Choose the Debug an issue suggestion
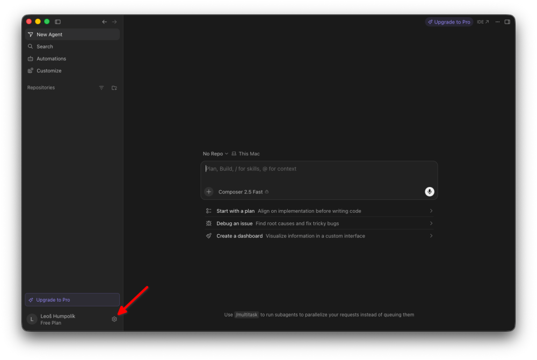537x360 pixels. (x=319, y=223)
